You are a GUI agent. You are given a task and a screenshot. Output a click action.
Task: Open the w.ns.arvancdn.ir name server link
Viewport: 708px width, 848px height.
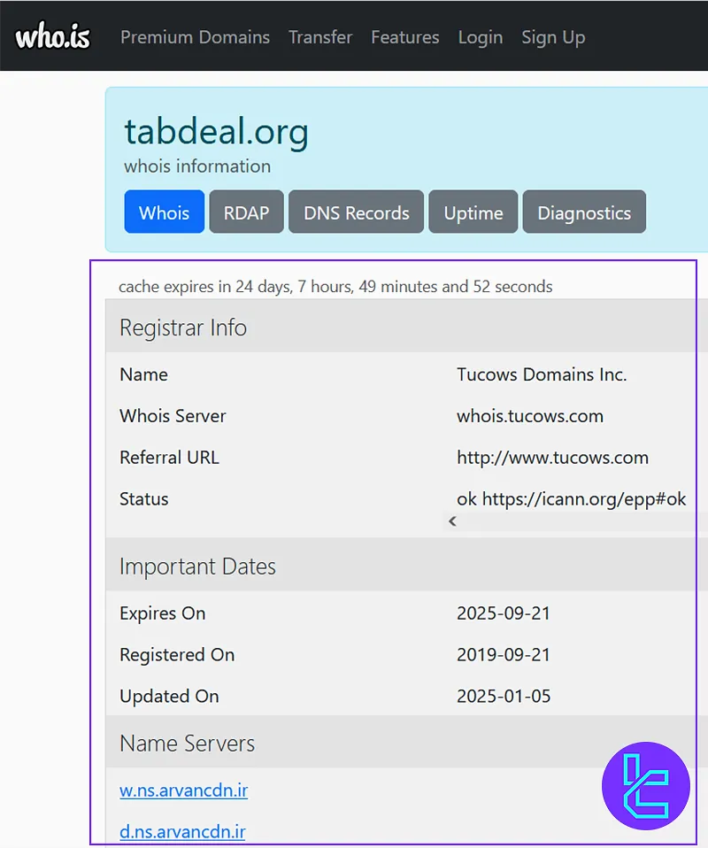183,790
